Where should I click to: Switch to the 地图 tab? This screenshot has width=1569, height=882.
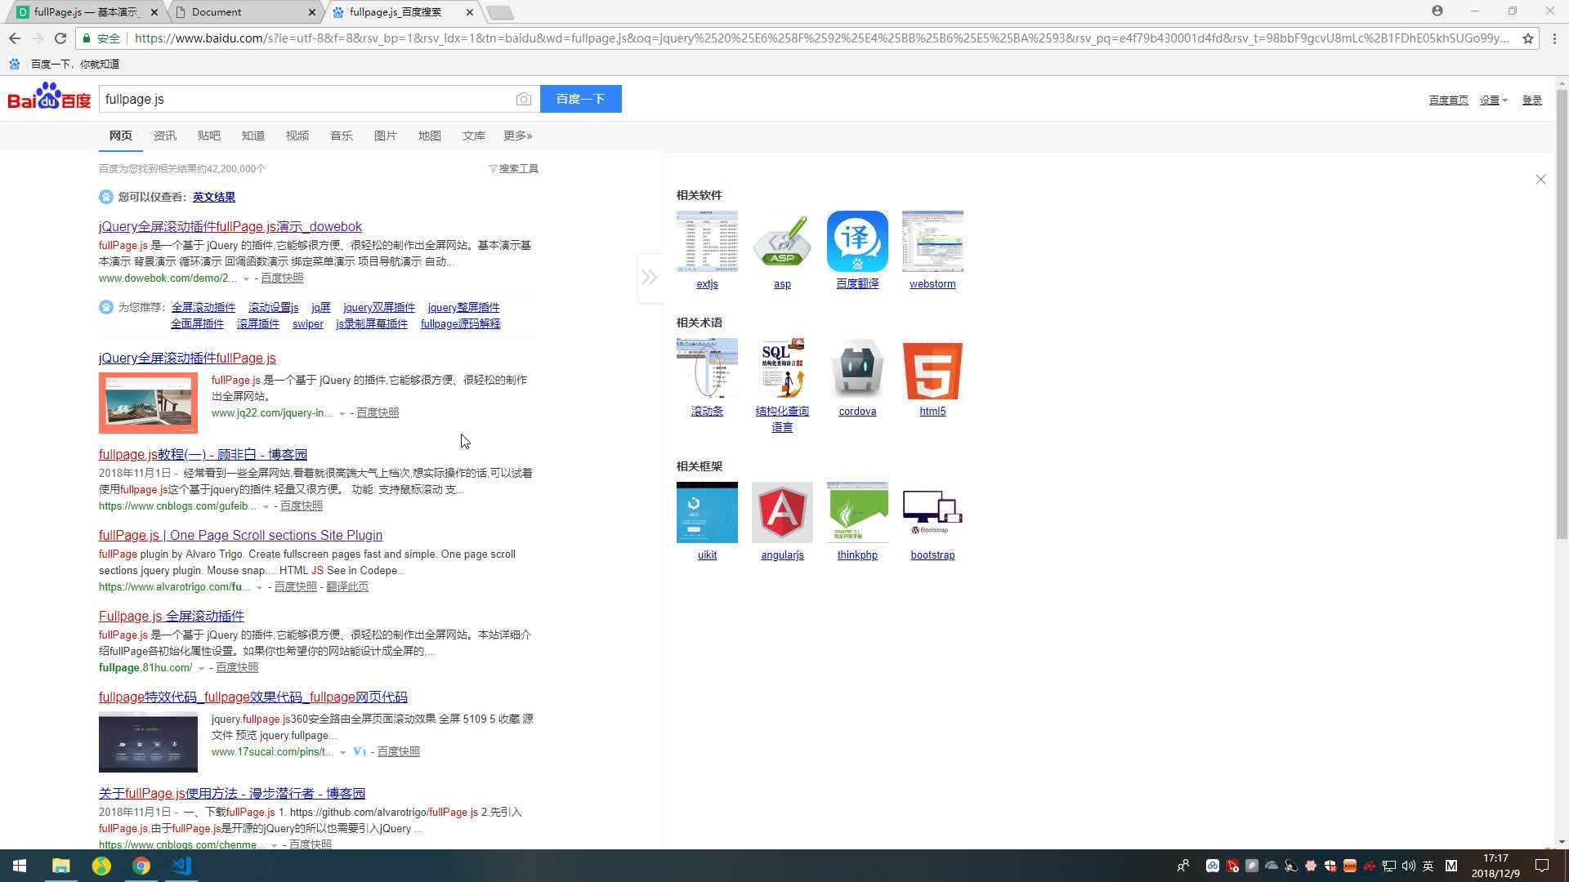tap(429, 136)
